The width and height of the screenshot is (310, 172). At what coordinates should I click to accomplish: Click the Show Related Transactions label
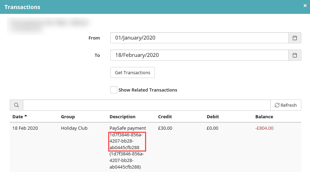(148, 90)
